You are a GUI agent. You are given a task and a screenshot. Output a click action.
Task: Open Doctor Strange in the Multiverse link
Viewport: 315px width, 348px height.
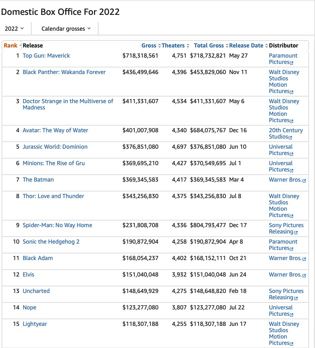tap(68, 104)
